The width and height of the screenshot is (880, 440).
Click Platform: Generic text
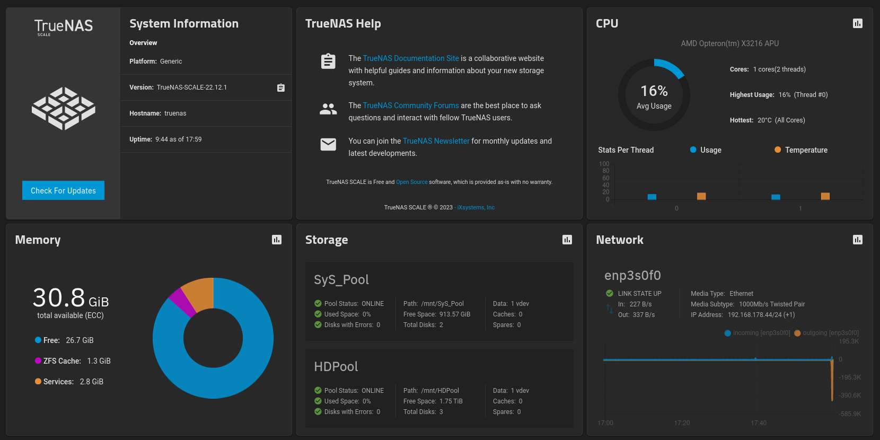(156, 61)
